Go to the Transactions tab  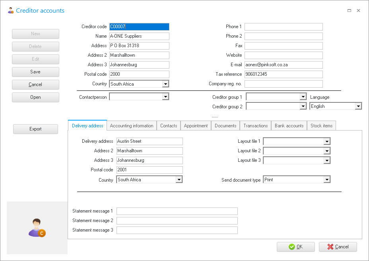255,126
